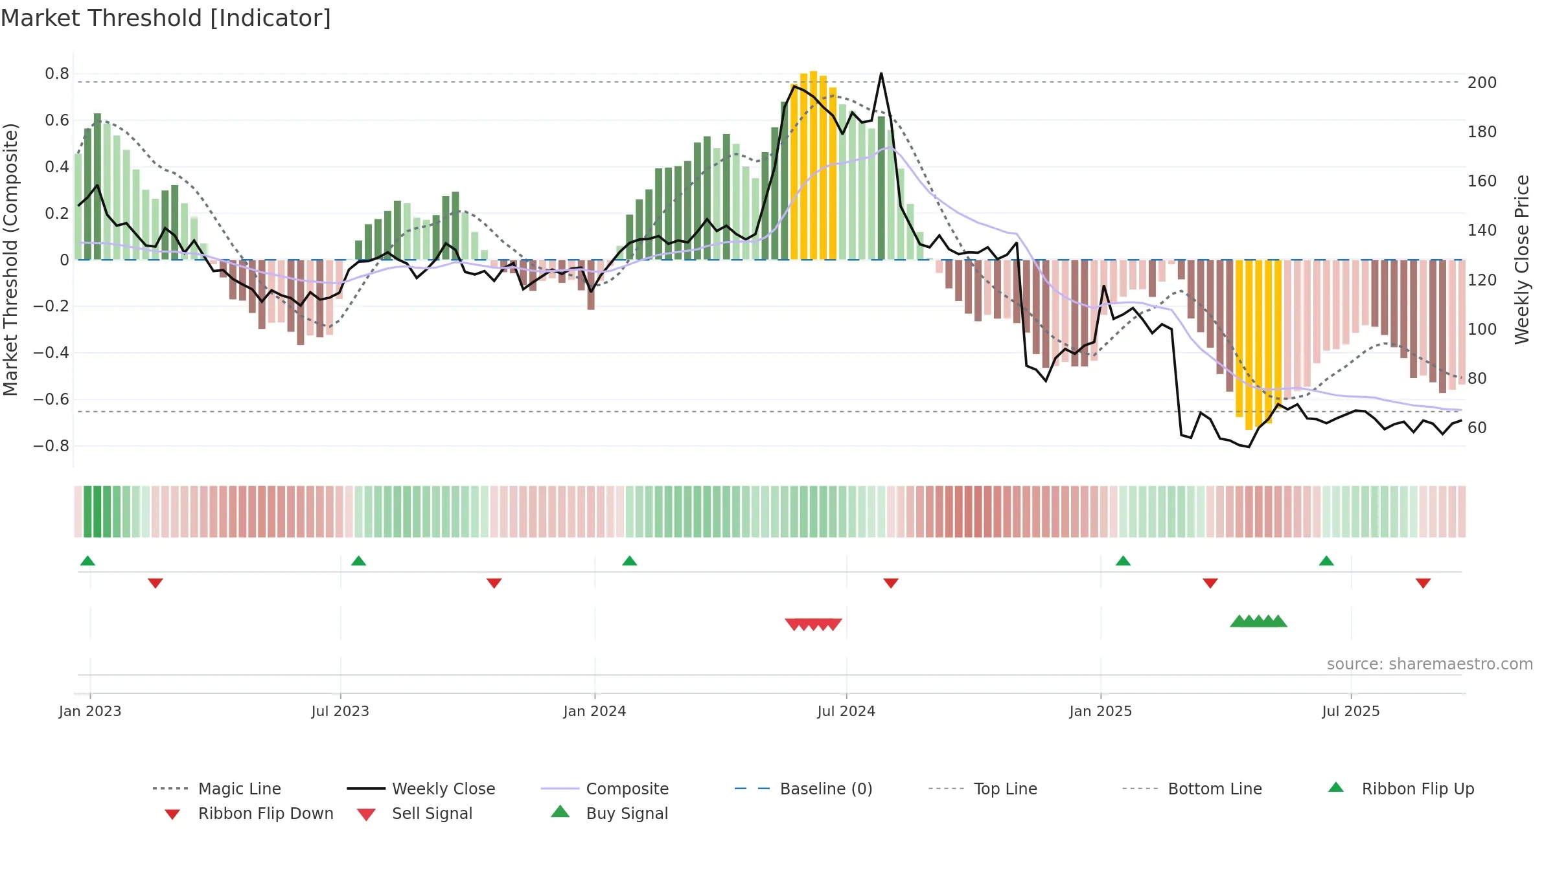
Task: Click the −0.8 tick on left axis
Action: click(x=51, y=446)
